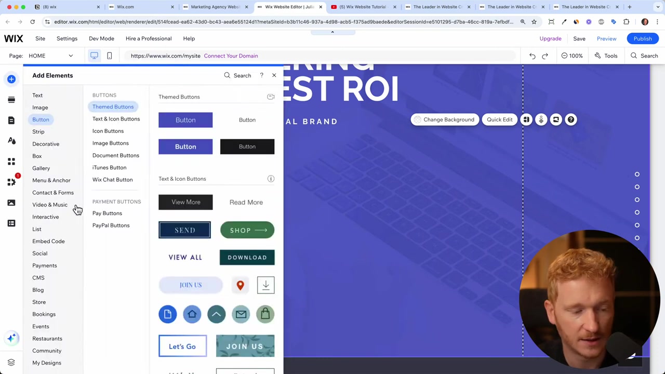Image resolution: width=665 pixels, height=374 pixels.
Task: Publish the site
Action: [643, 38]
